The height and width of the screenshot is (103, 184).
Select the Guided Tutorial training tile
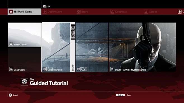pyautogui.click(x=58, y=47)
